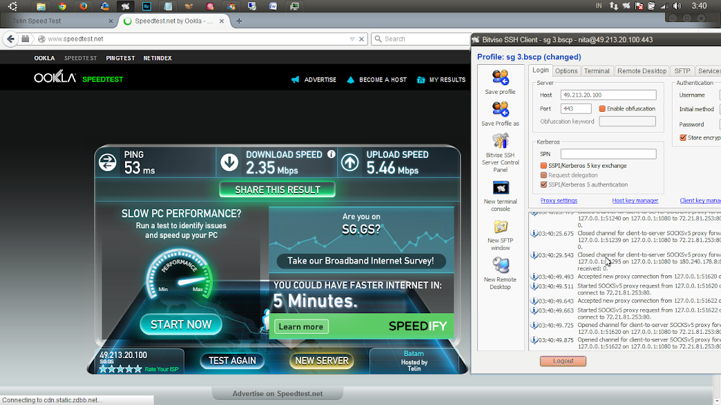Viewport: 721px width, 405px height.
Task: Click the power plug tray icon
Action: (651, 6)
